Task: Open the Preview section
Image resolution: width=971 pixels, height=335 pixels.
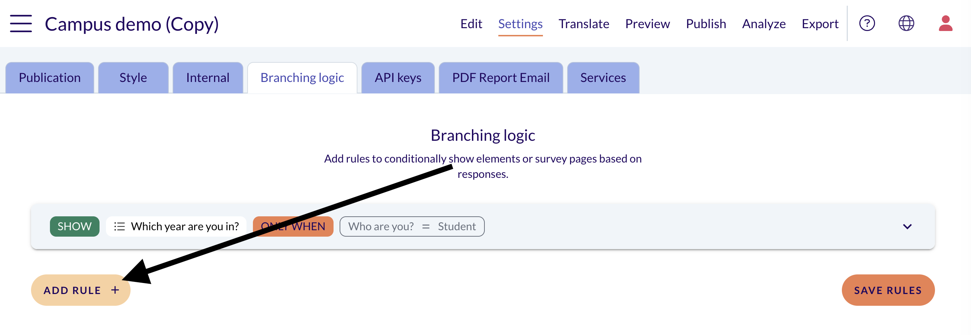Action: pos(647,24)
